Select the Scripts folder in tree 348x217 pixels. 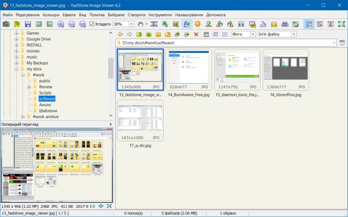(x=45, y=93)
